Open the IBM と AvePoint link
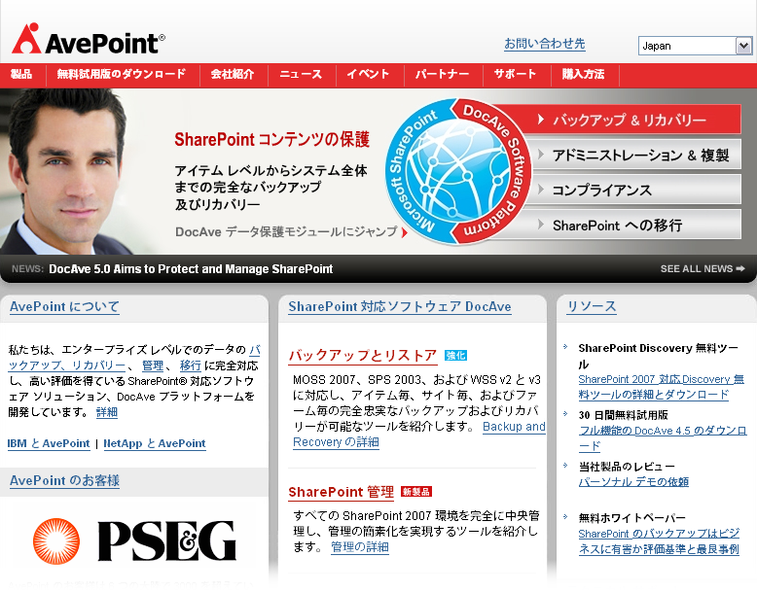Screen dimensions: 757x592 [49, 443]
